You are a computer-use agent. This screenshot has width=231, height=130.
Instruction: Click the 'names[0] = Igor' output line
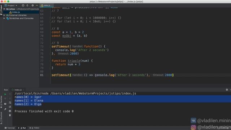(28, 97)
